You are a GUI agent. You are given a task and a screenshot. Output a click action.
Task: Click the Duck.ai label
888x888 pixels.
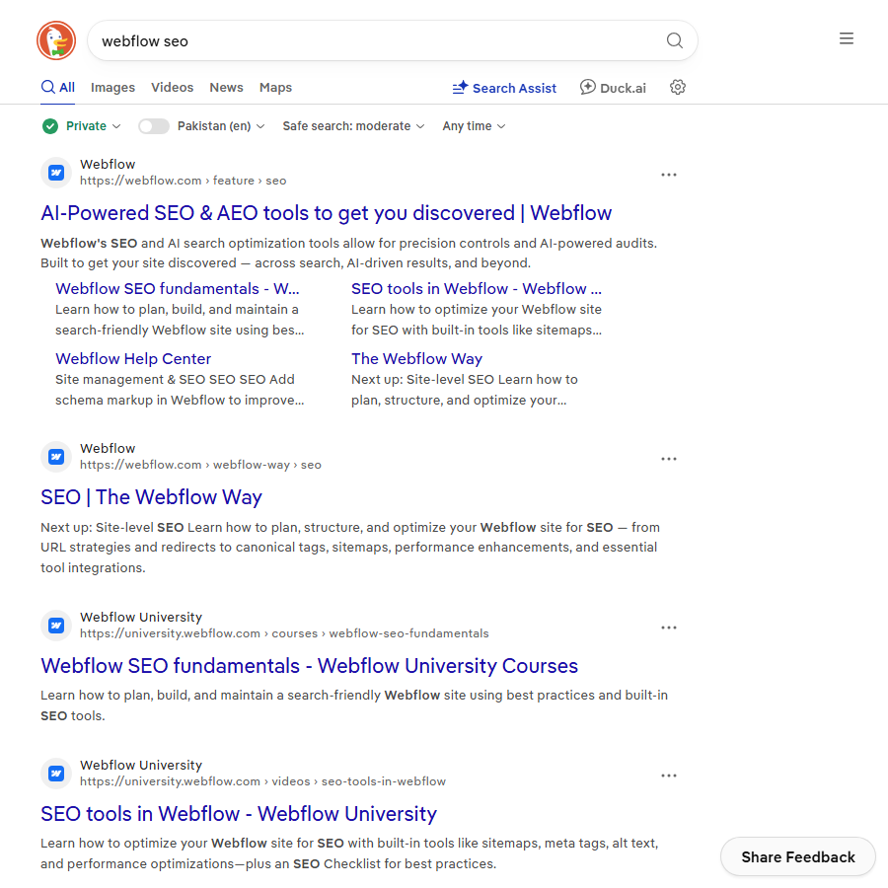623,89
